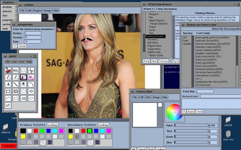Click Apply in font selection dialog
241x150 pixels.
(x=190, y=112)
